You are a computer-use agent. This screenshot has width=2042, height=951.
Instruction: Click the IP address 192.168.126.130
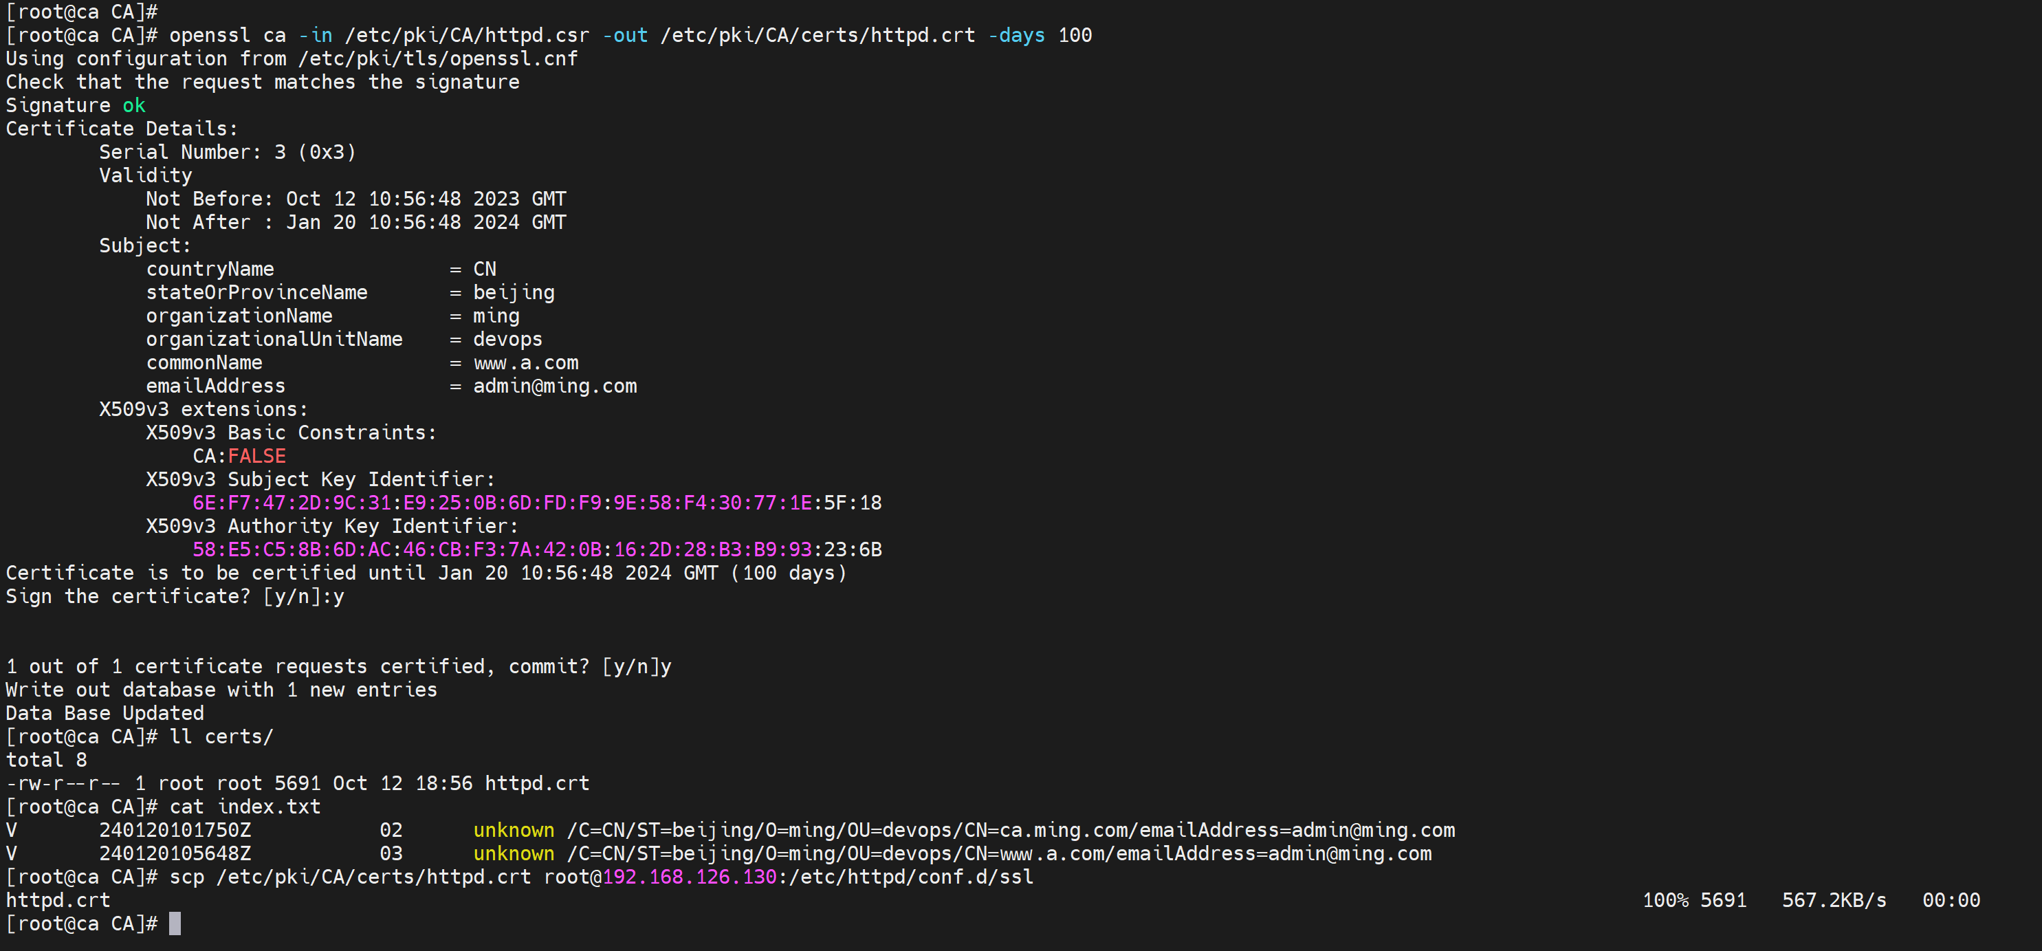pos(688,877)
